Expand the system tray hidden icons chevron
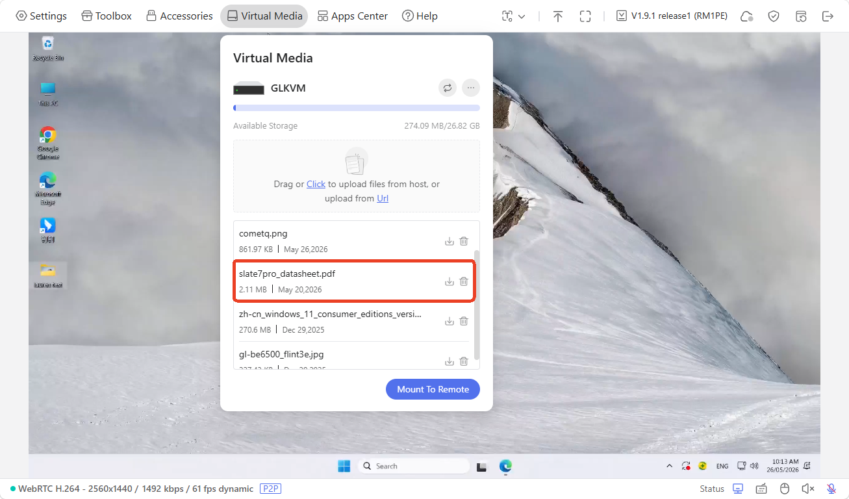This screenshot has height=499, width=849. 670,466
